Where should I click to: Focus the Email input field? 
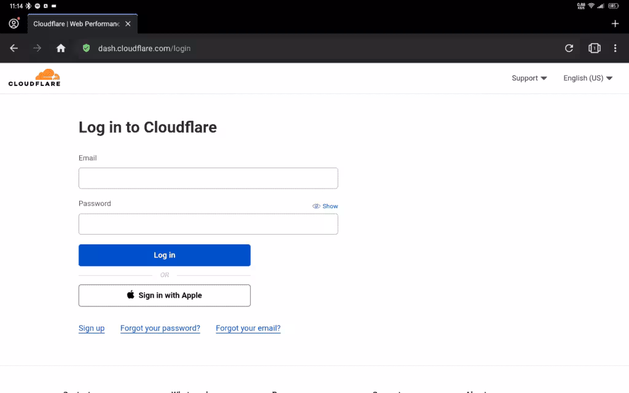208,178
